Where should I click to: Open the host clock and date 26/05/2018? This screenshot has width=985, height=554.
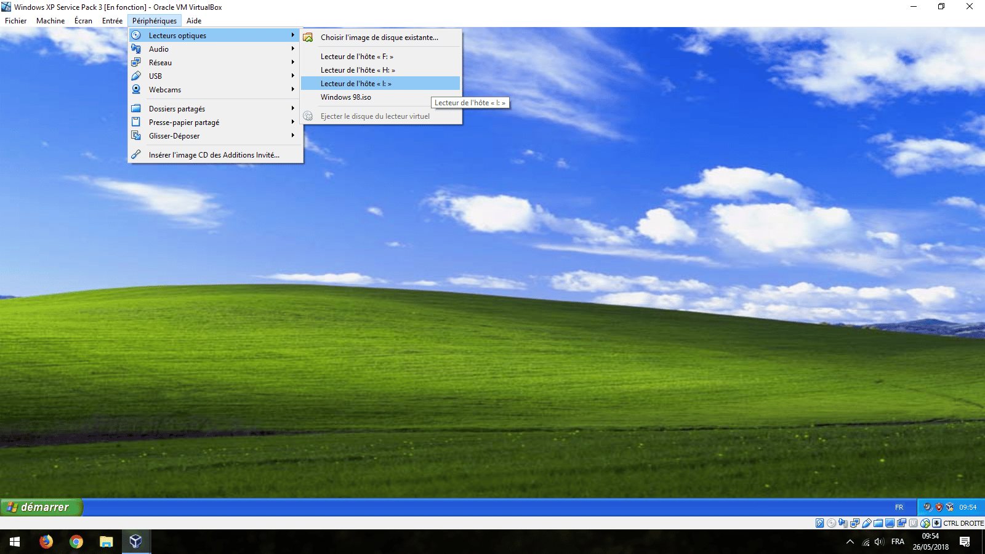(930, 542)
